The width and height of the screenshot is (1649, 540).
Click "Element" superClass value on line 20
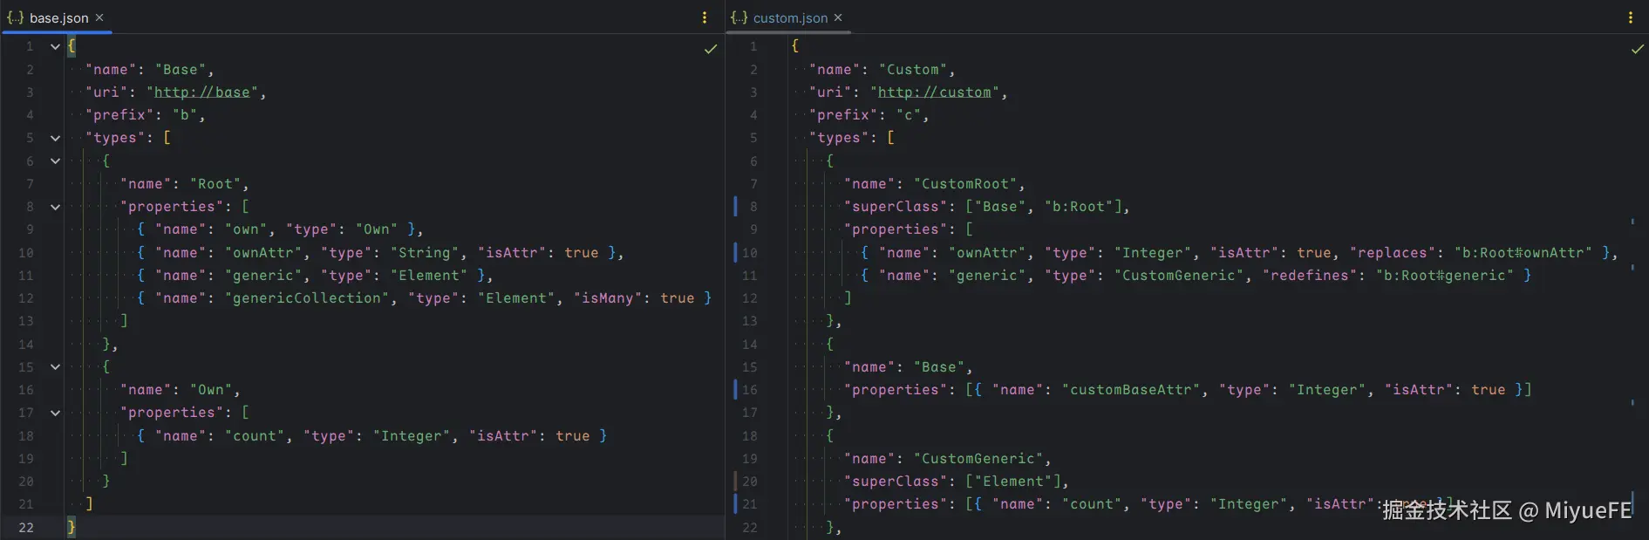[1013, 482]
